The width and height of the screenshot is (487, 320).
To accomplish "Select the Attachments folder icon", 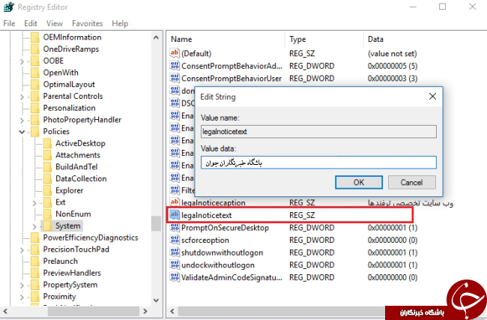I will tap(47, 155).
